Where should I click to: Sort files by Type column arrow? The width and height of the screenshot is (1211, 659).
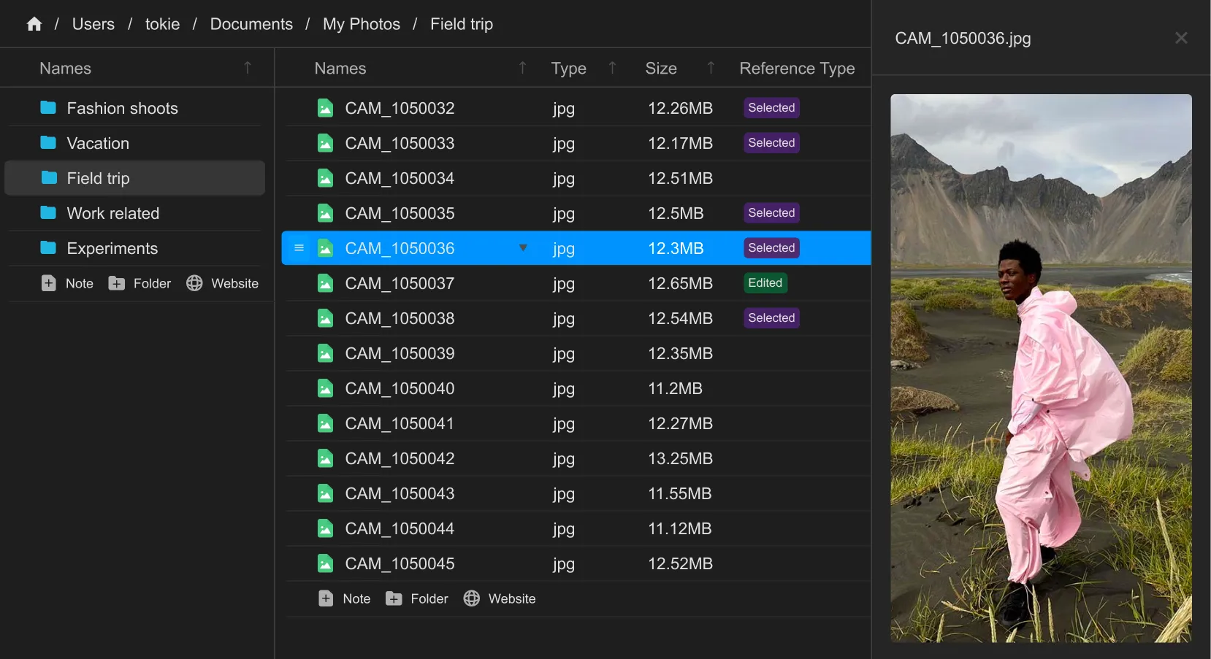pyautogui.click(x=612, y=68)
